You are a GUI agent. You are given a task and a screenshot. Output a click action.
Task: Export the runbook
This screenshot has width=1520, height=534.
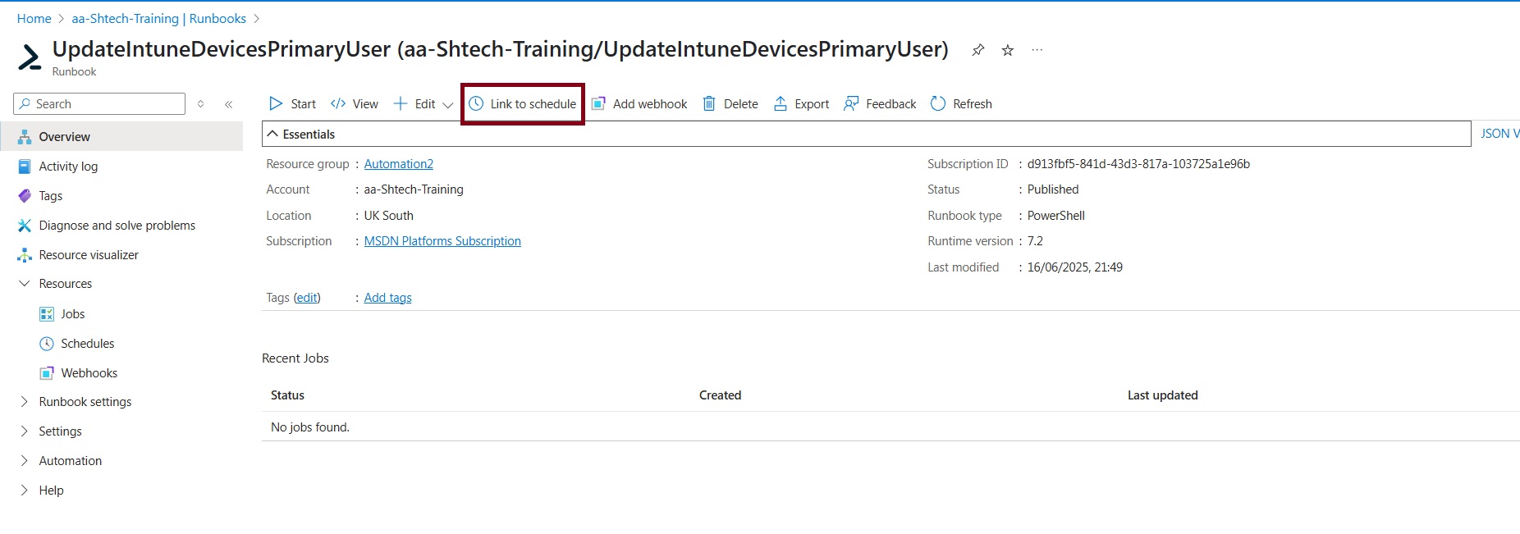(x=801, y=104)
